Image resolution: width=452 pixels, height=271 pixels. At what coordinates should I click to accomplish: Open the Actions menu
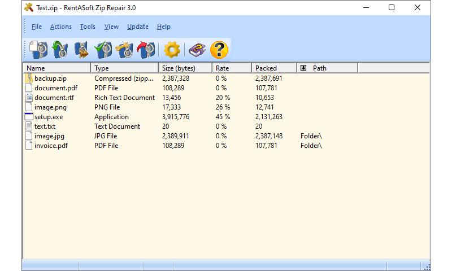pos(61,27)
